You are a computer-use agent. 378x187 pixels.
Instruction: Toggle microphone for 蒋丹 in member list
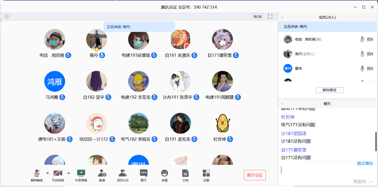362,54
